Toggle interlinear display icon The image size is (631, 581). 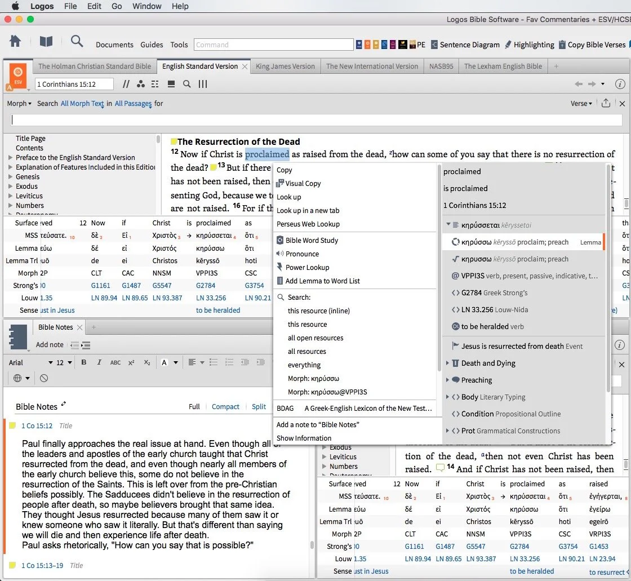[x=155, y=84]
